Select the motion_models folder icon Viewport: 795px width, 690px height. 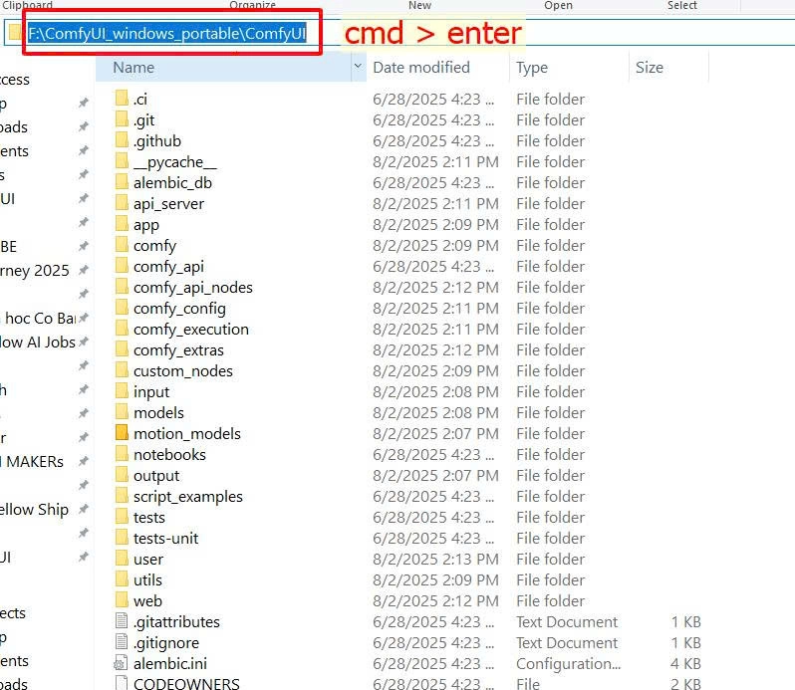point(122,432)
